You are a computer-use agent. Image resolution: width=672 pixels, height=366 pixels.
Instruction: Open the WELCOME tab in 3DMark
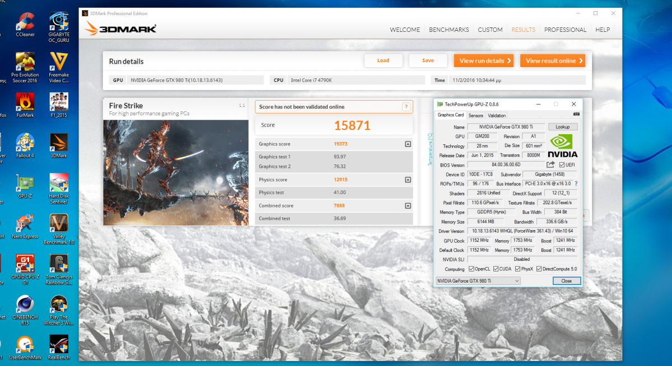tap(405, 30)
